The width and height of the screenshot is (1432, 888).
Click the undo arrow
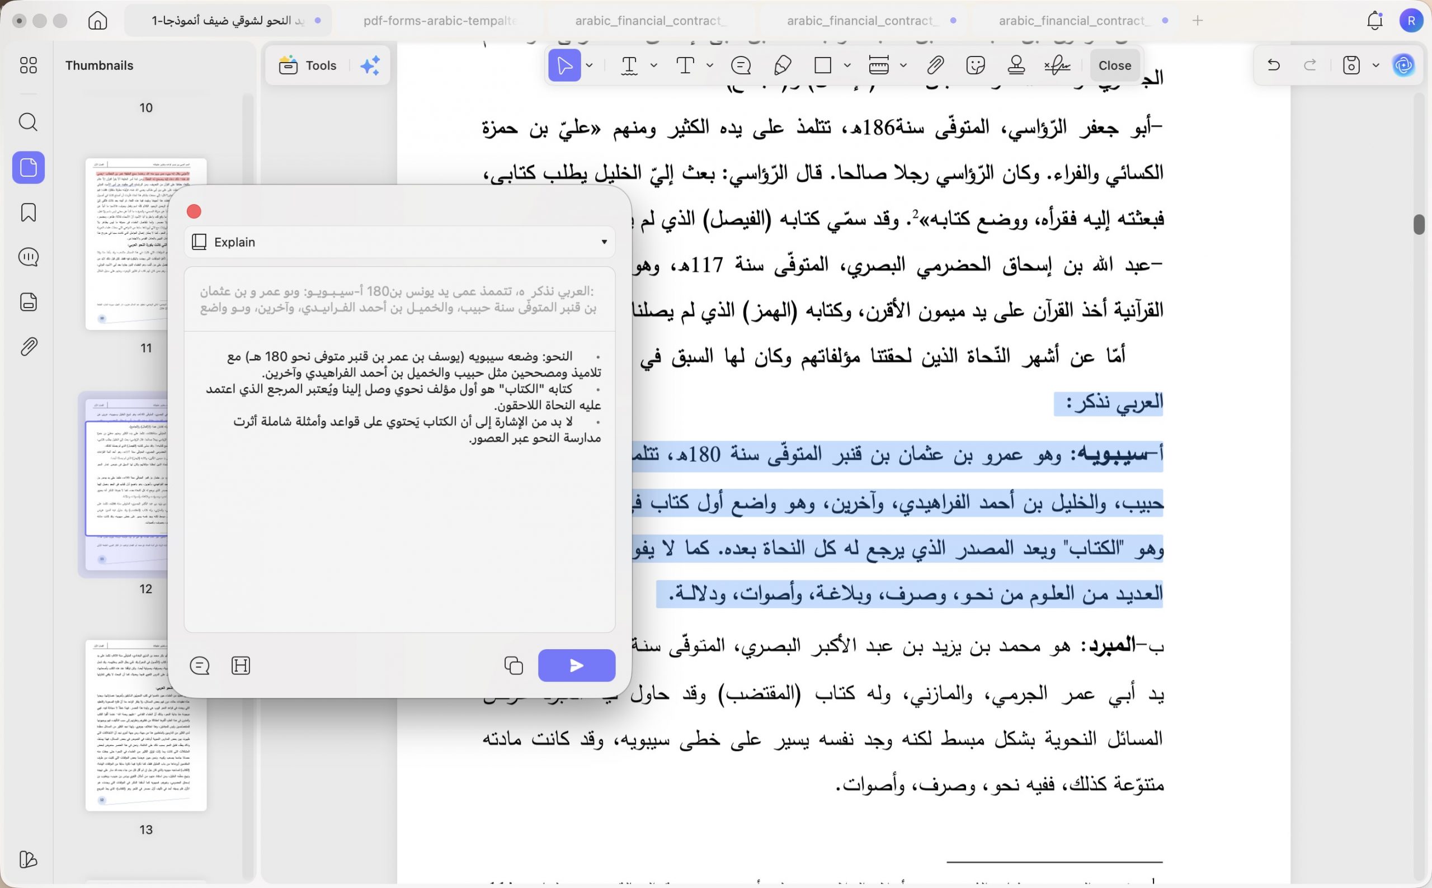[1273, 65]
